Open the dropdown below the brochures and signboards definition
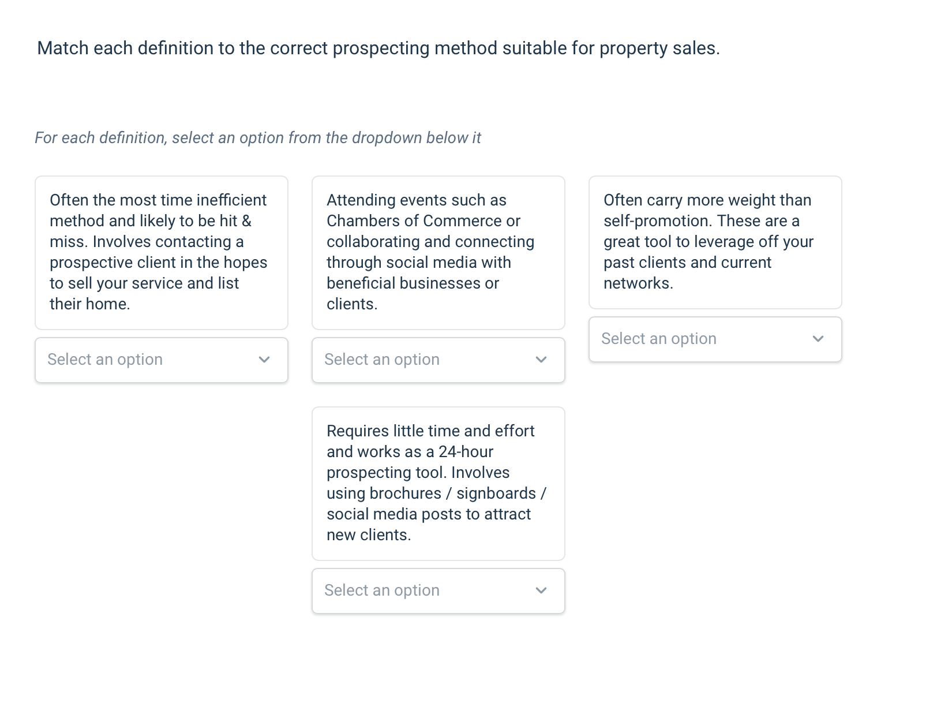 point(438,590)
